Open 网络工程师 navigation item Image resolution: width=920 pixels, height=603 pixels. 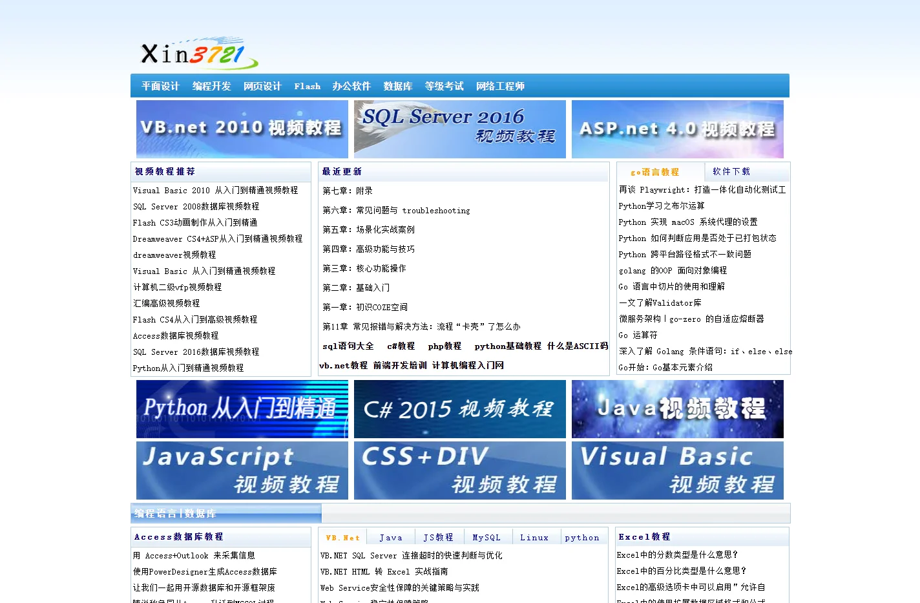tap(500, 86)
